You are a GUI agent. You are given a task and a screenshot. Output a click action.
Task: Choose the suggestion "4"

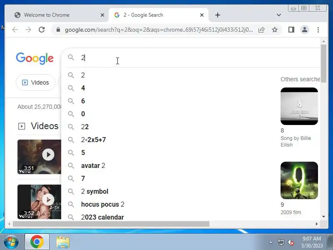click(191, 88)
